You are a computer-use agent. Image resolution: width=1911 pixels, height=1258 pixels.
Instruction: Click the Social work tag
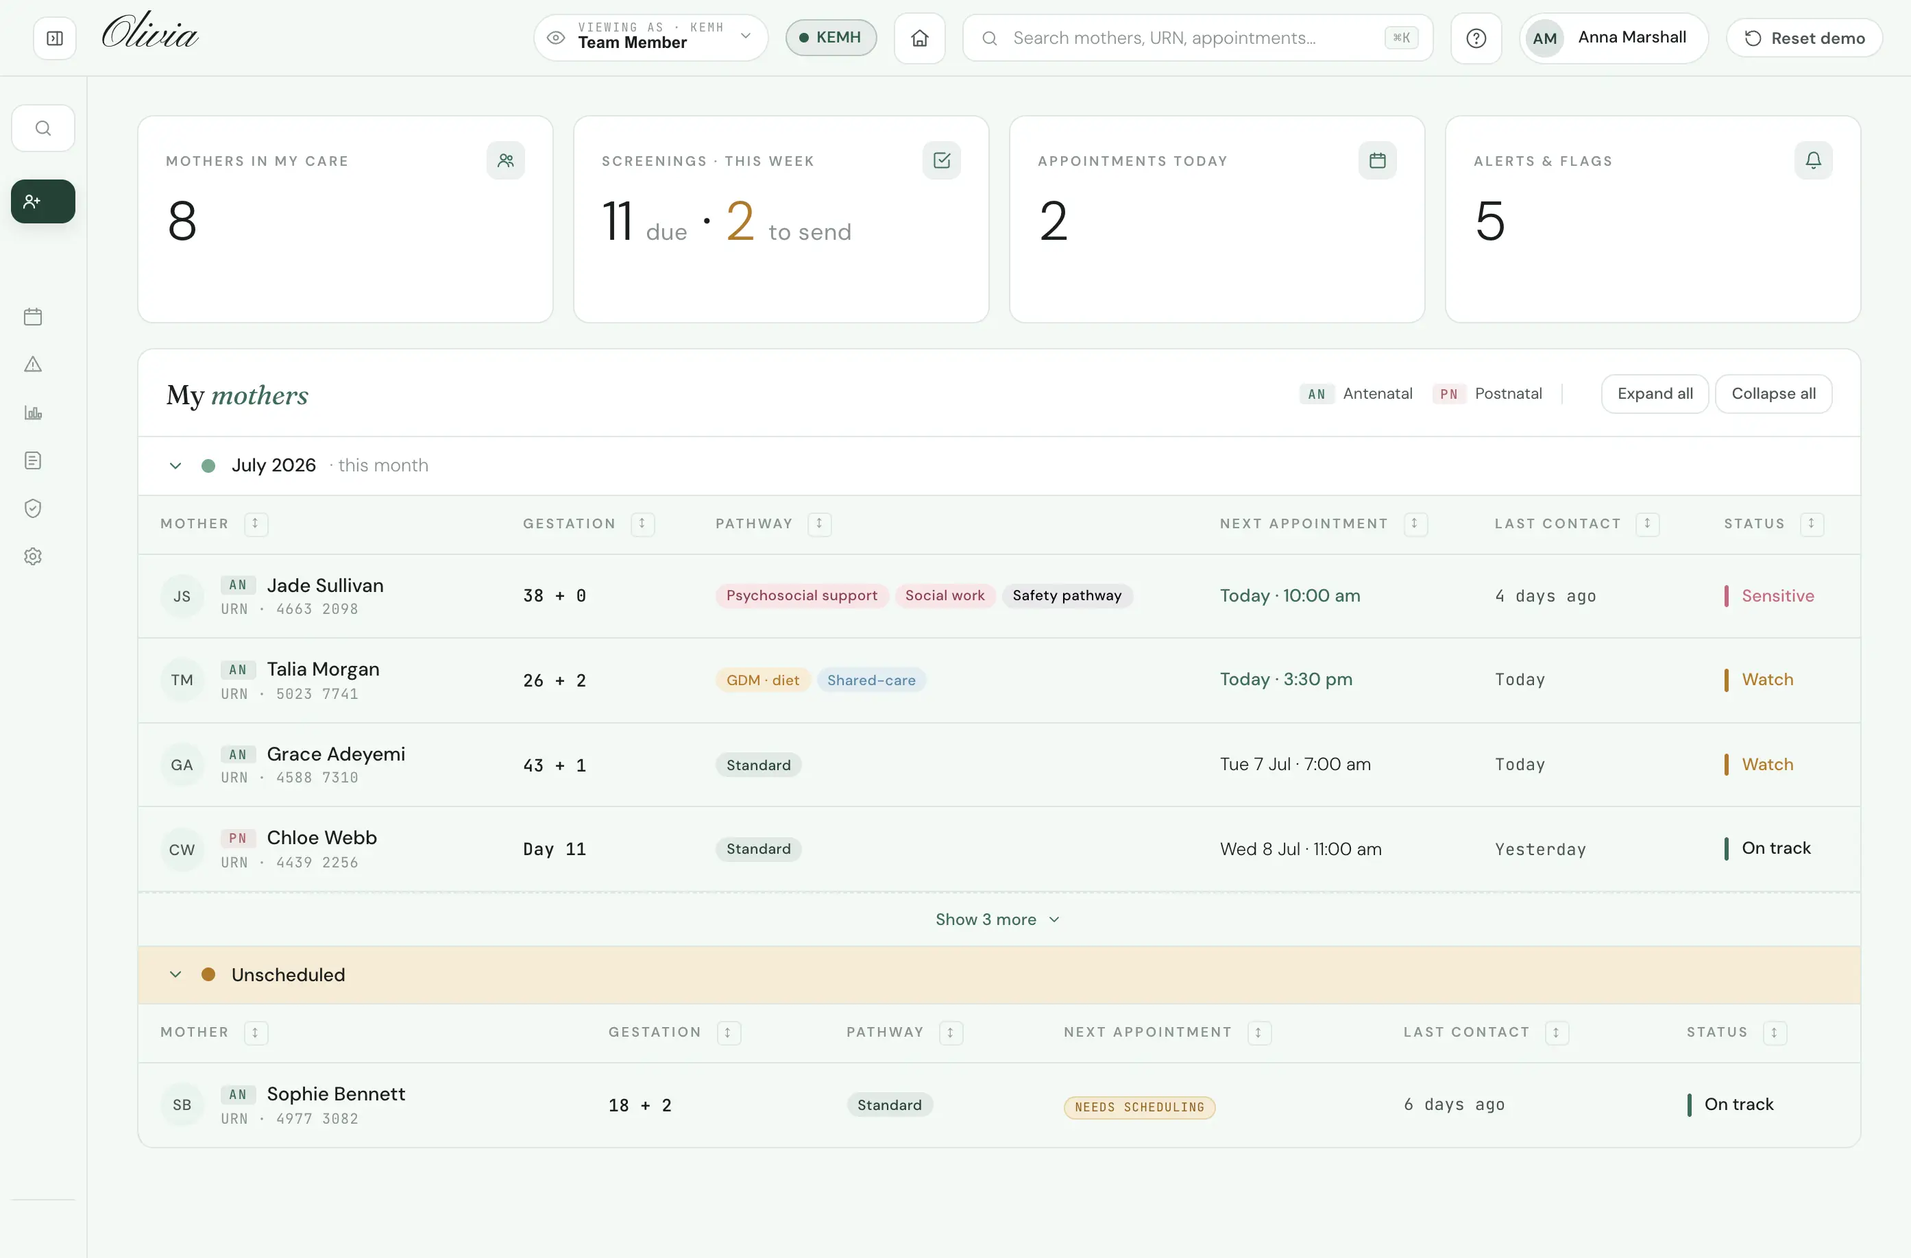coord(945,595)
